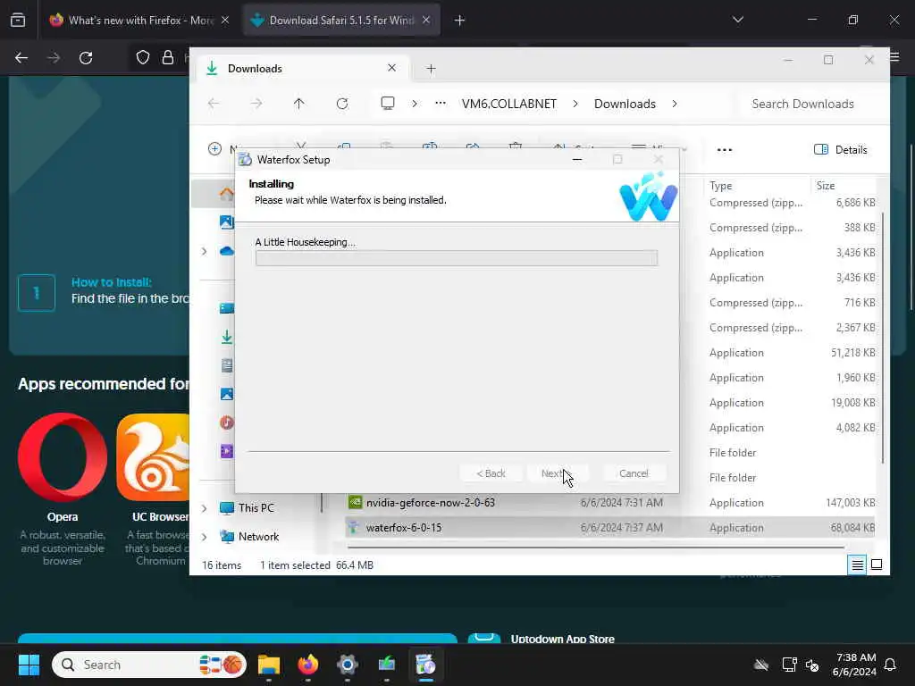
Task: Expand the Network tree node
Action: coord(205,537)
